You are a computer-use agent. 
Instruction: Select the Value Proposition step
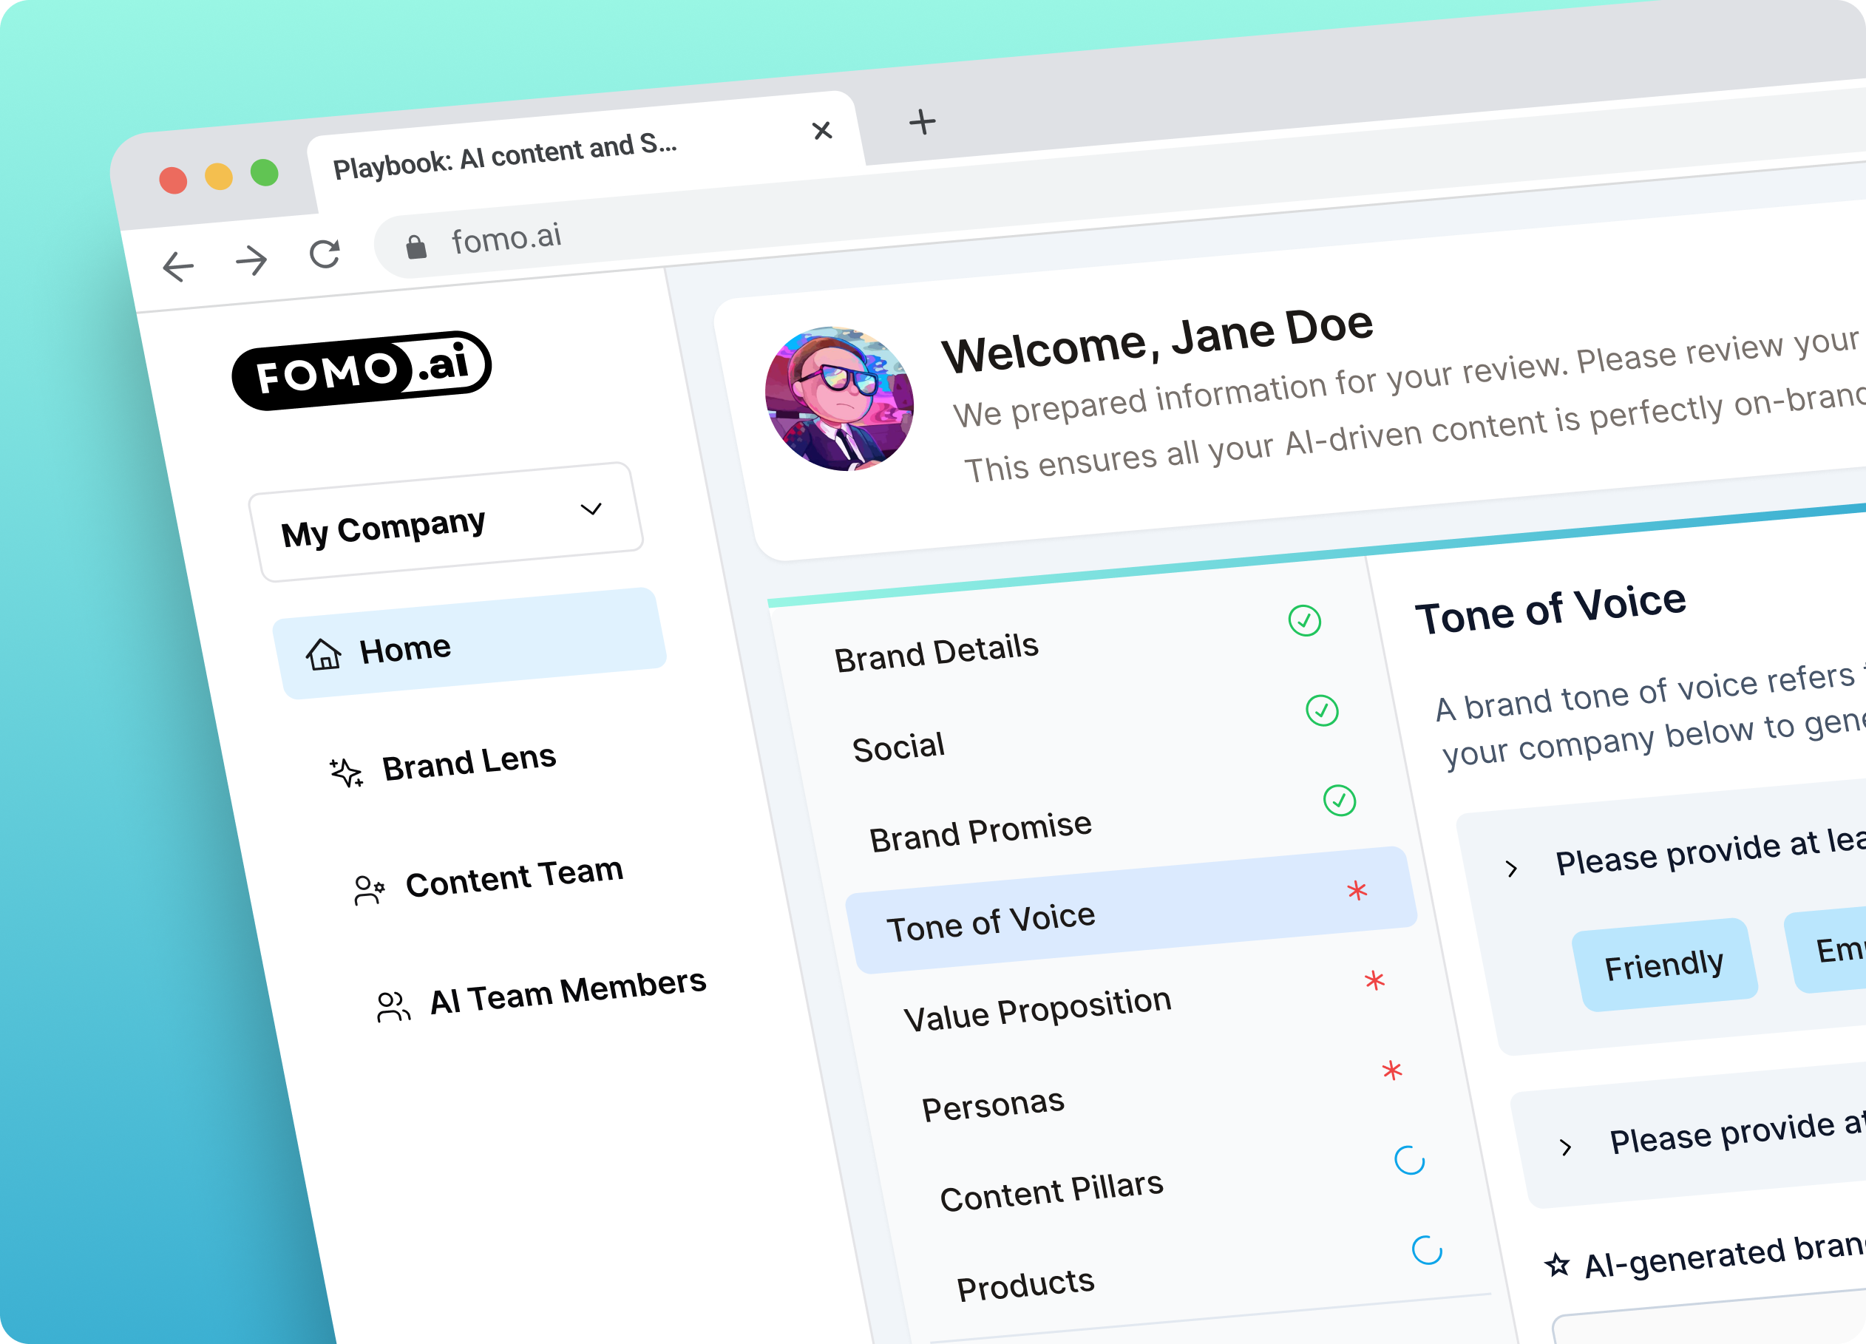pos(1037,1009)
